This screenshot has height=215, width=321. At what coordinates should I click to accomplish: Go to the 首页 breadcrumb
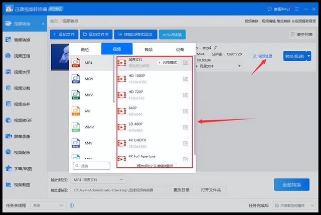tap(54, 21)
